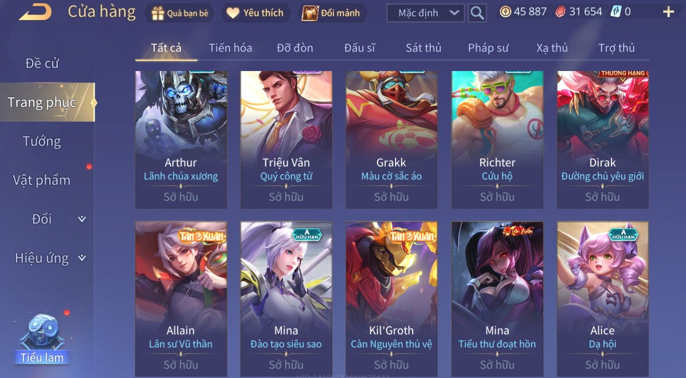
Task: Open Alice Dạ hội skin card
Action: (x=603, y=299)
